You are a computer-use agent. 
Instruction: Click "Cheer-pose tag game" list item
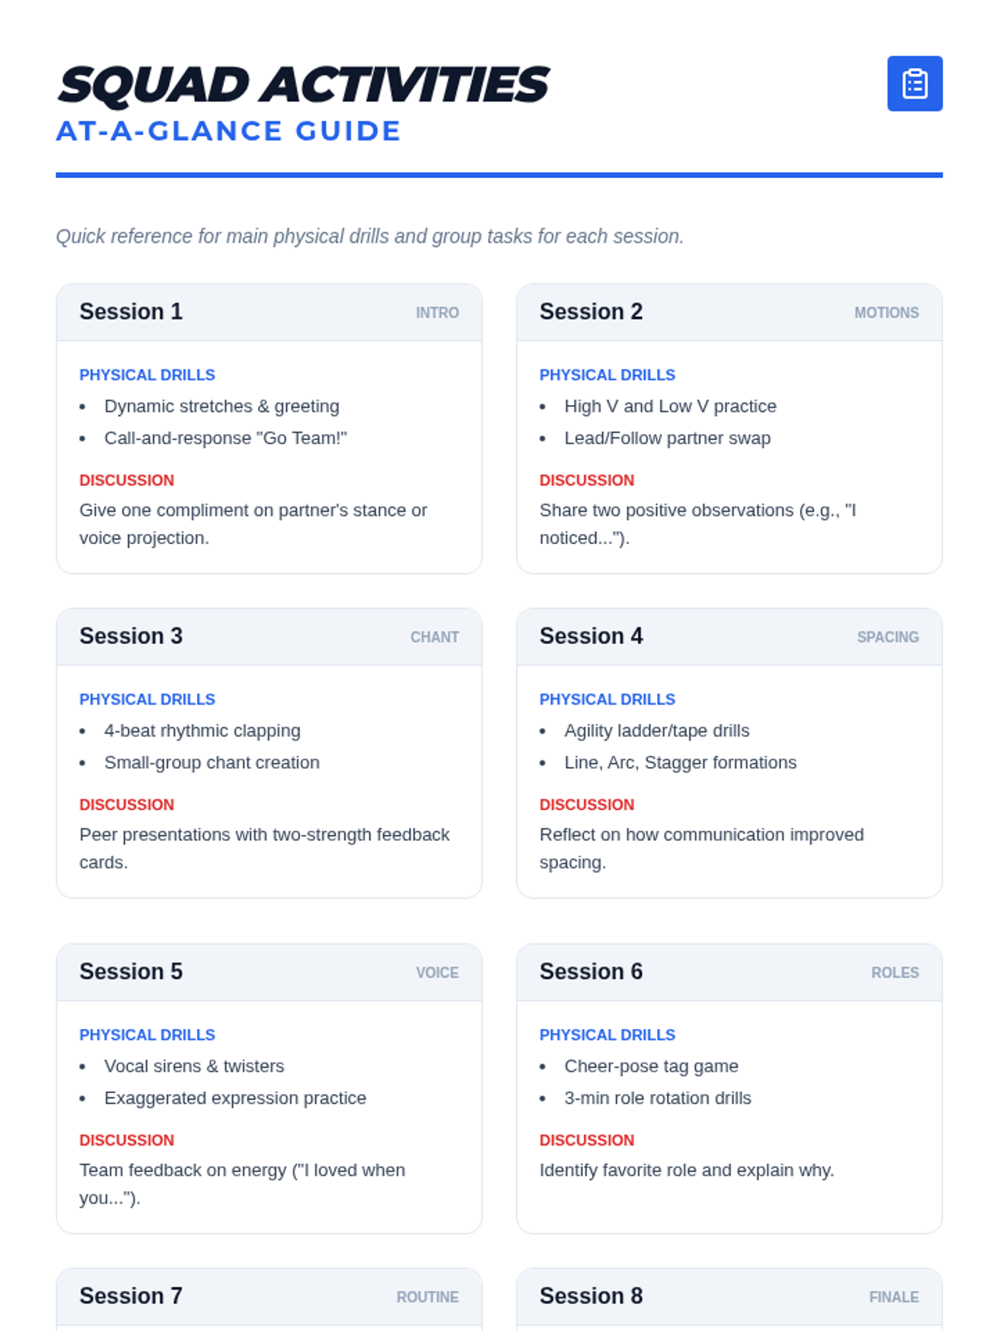pos(650,1066)
